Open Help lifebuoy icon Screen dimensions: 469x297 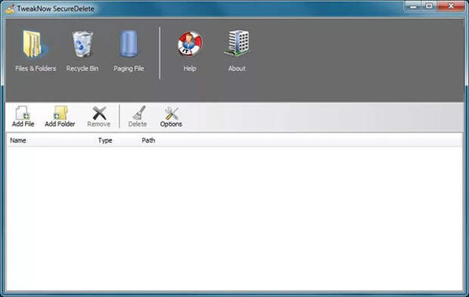tap(190, 44)
